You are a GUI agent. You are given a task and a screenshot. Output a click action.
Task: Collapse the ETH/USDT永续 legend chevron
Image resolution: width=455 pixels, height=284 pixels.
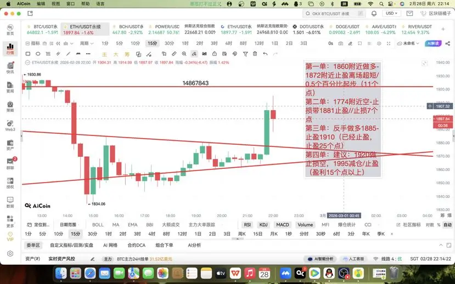[x=27, y=63]
